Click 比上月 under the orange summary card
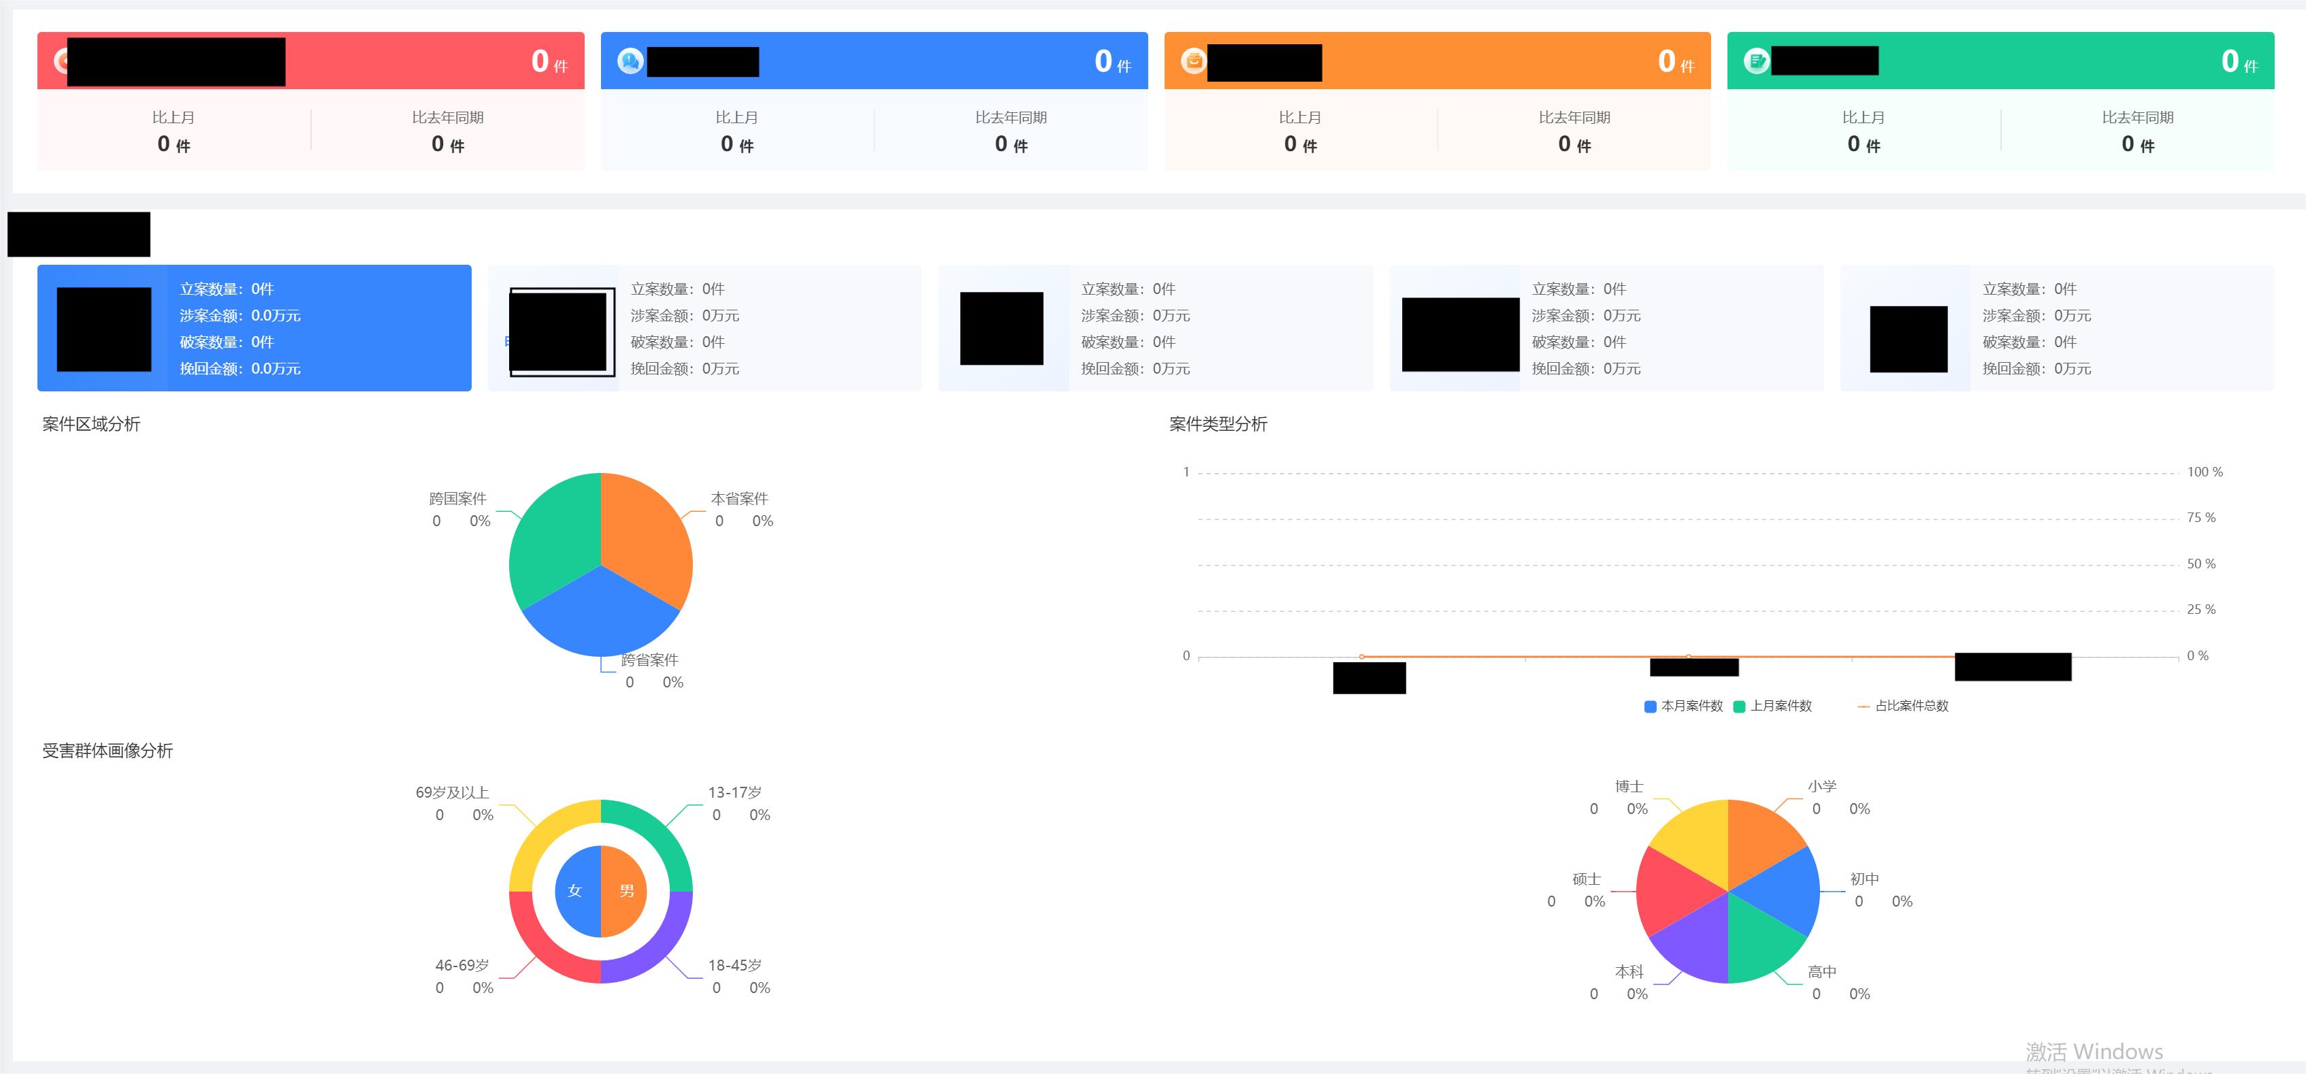 pyautogui.click(x=1300, y=117)
